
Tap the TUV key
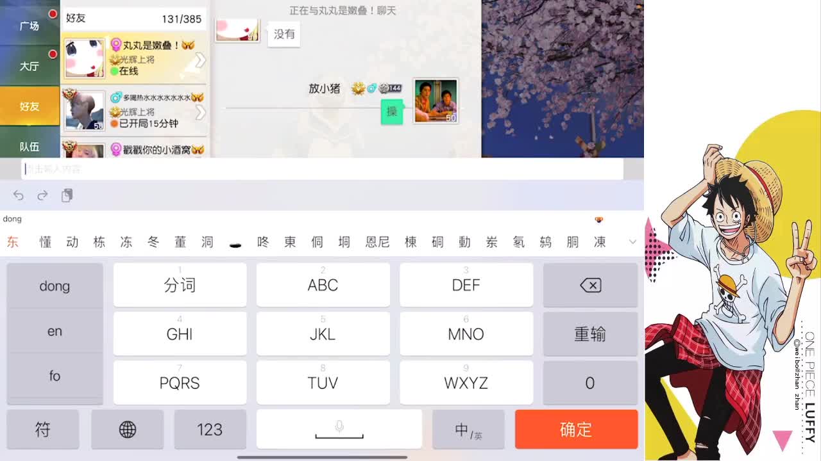(x=323, y=383)
